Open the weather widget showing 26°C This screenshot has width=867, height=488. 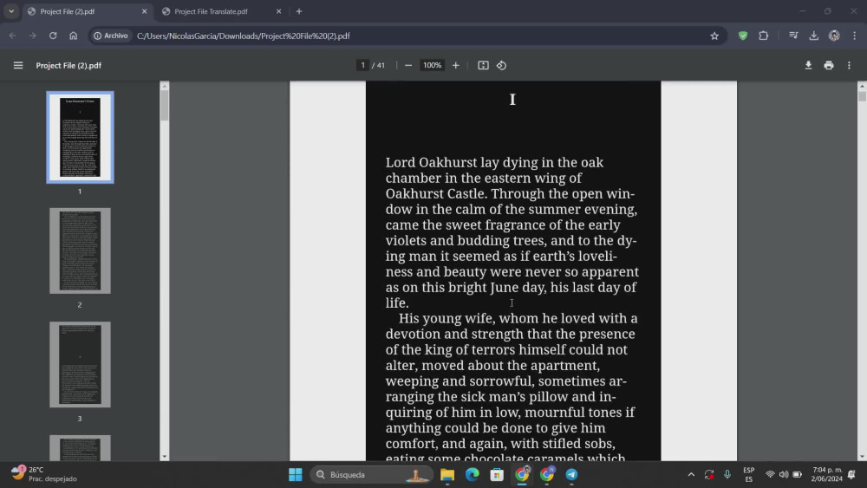(x=44, y=474)
